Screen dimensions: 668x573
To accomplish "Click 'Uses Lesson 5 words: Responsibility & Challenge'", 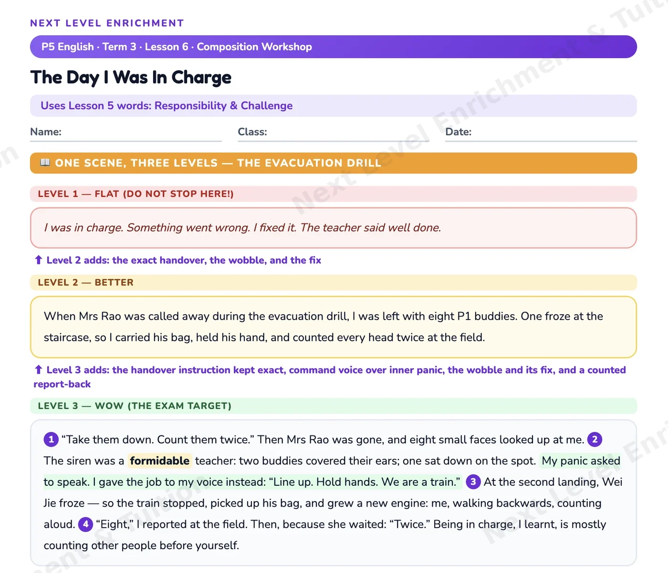I will (167, 105).
